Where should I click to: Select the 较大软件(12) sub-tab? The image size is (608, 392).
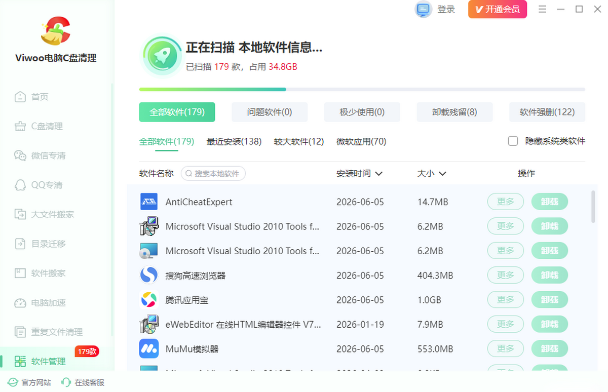[x=299, y=141]
